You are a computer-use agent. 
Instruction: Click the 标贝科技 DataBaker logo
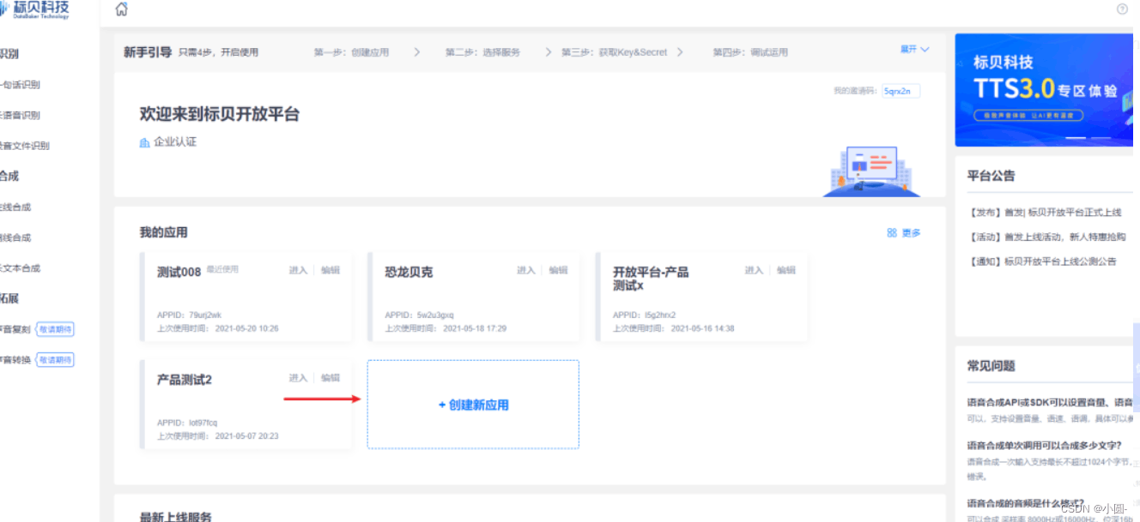point(34,9)
